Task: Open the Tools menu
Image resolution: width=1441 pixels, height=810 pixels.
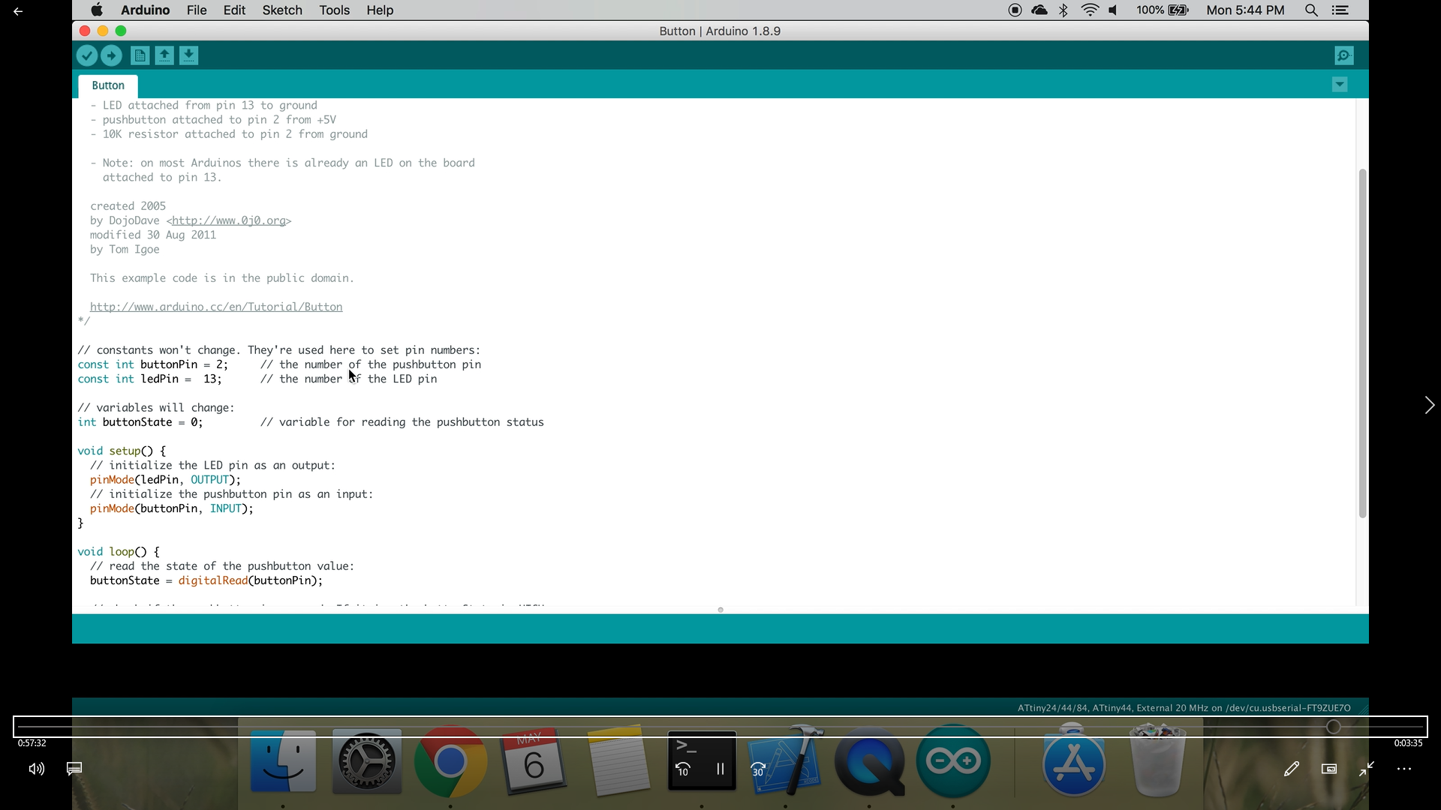Action: click(334, 10)
